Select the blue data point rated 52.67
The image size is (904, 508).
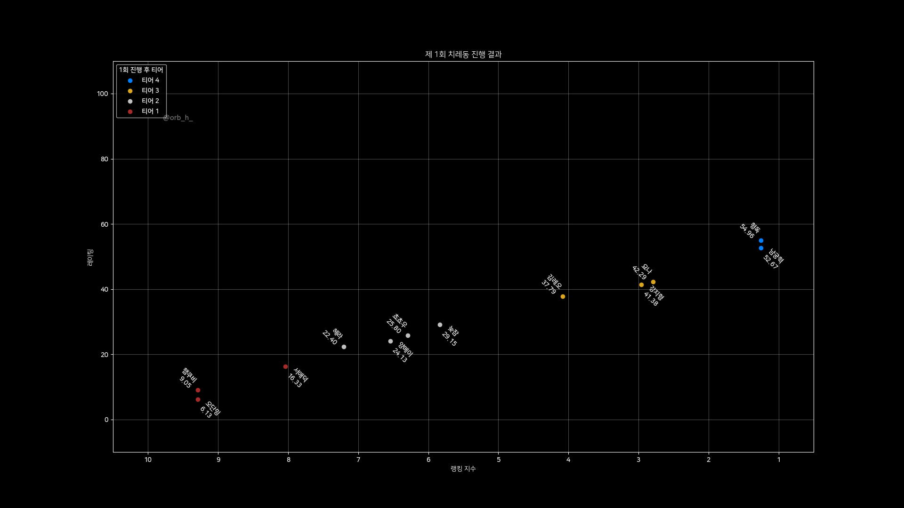pyautogui.click(x=761, y=248)
